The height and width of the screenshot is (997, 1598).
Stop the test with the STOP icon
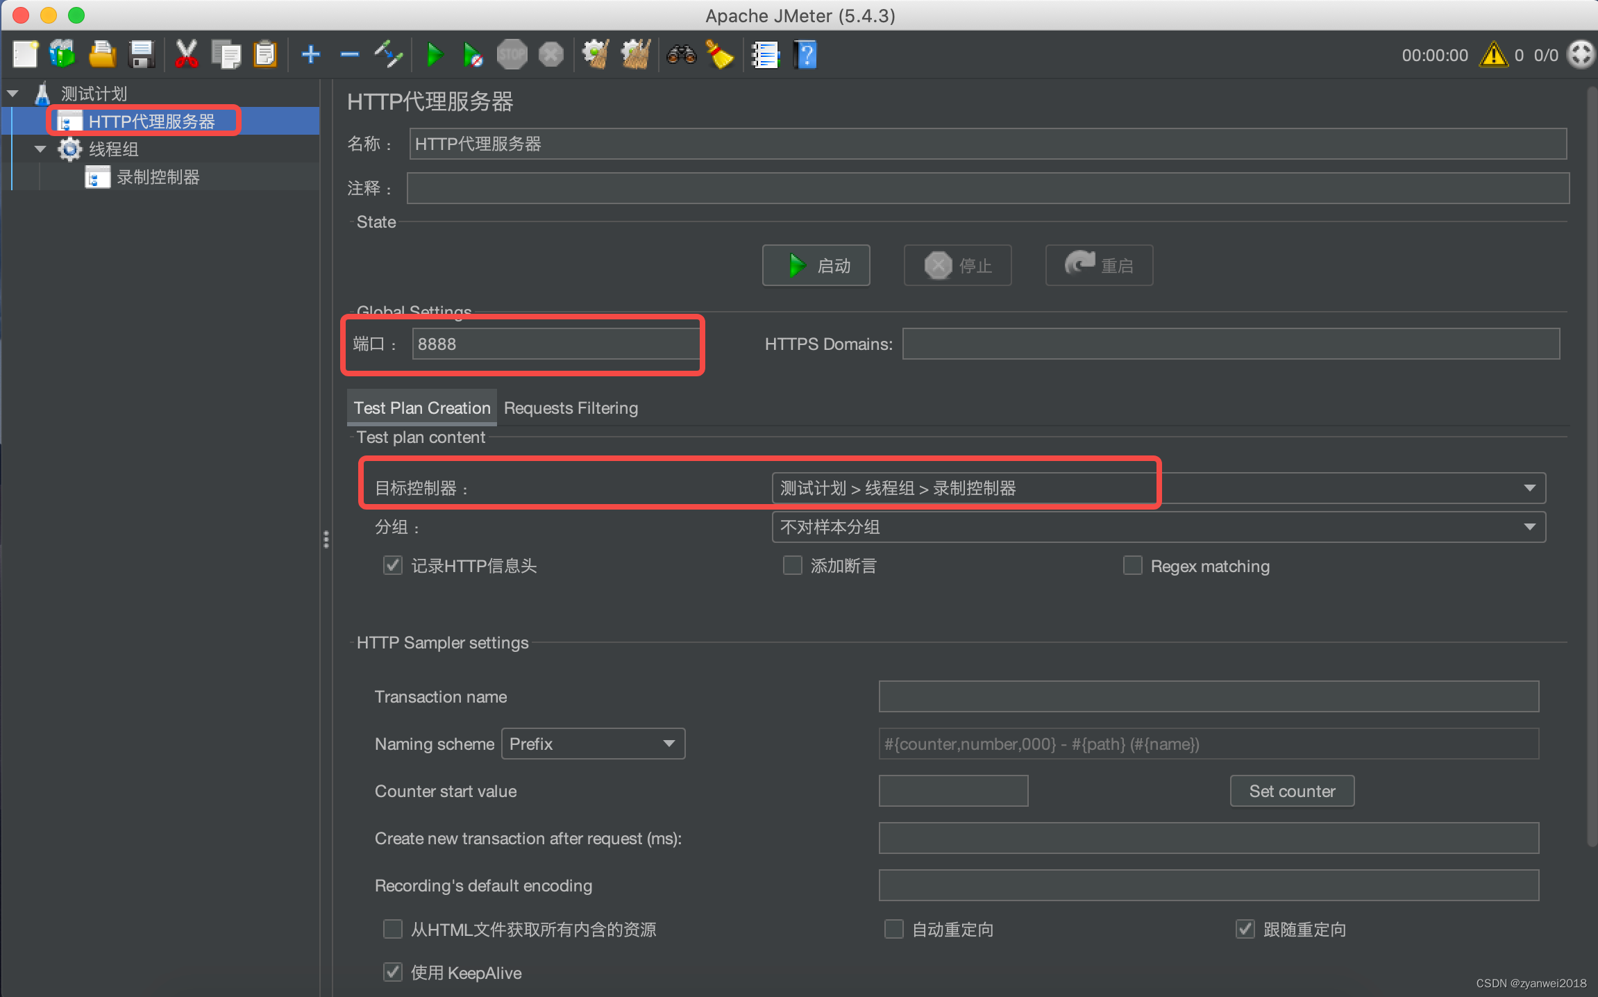pos(512,54)
